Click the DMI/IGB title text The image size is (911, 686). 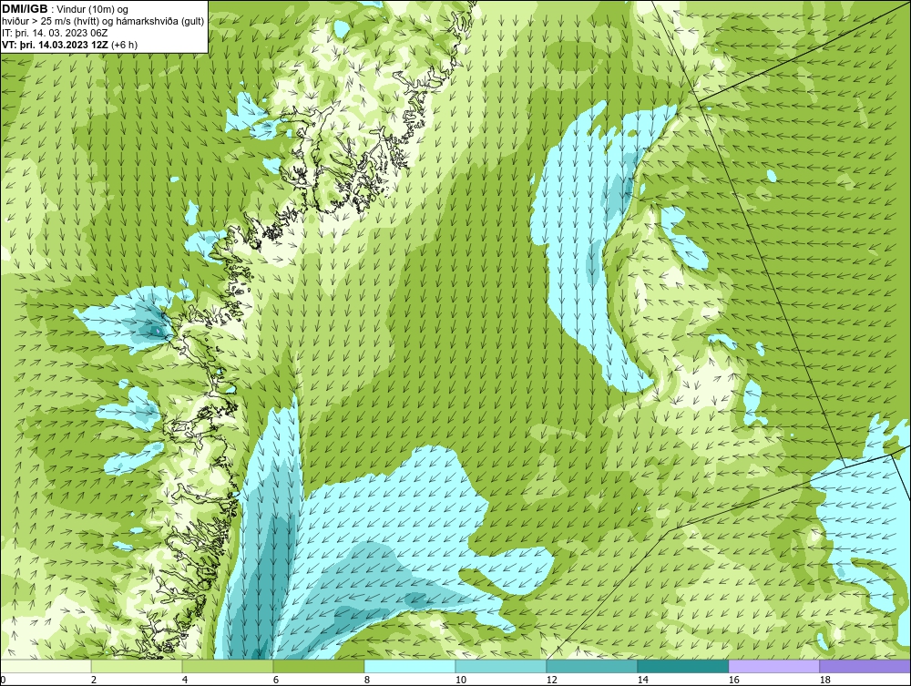[25, 9]
